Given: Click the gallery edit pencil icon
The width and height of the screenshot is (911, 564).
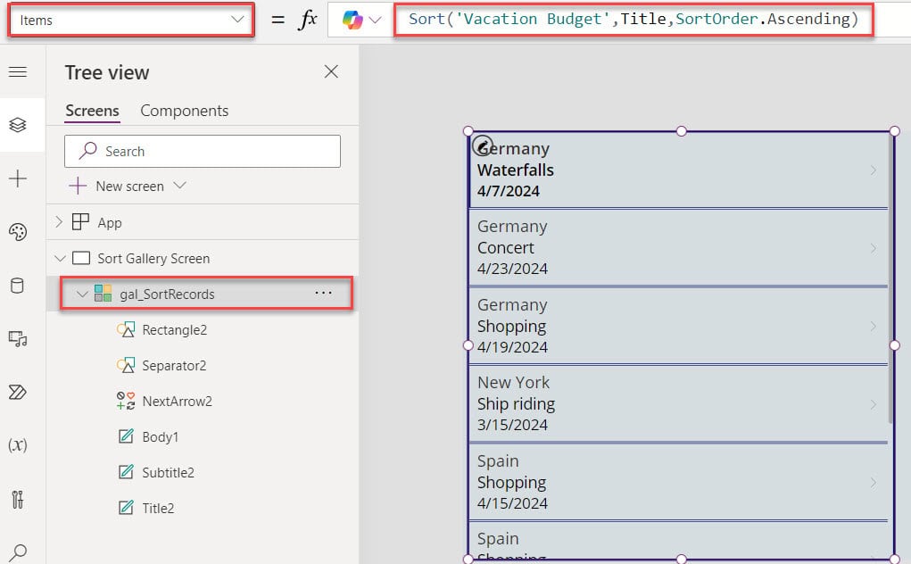Looking at the screenshot, I should click(x=482, y=145).
